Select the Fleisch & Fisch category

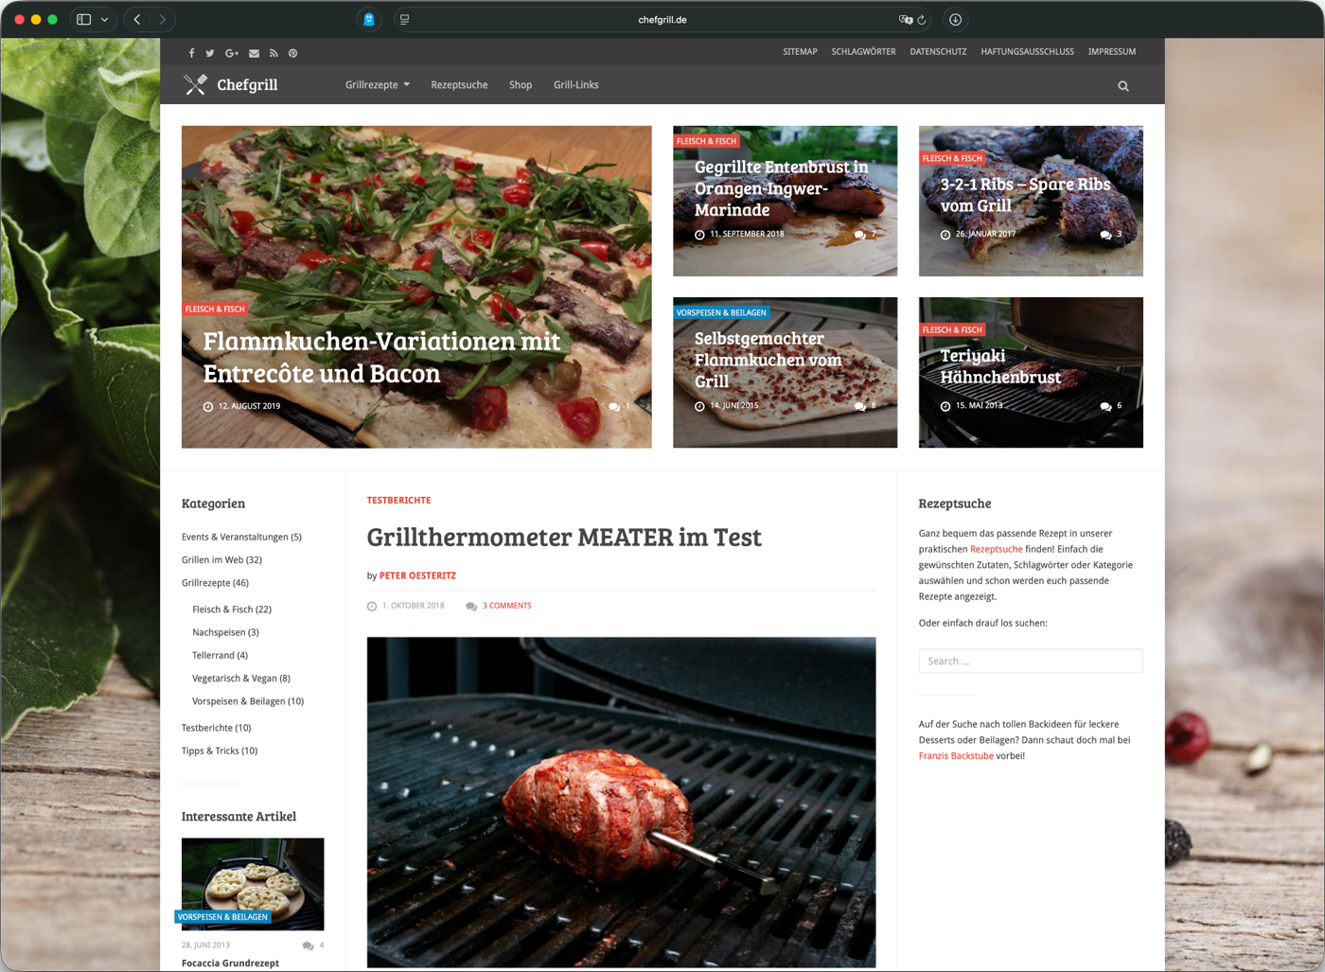coord(232,610)
